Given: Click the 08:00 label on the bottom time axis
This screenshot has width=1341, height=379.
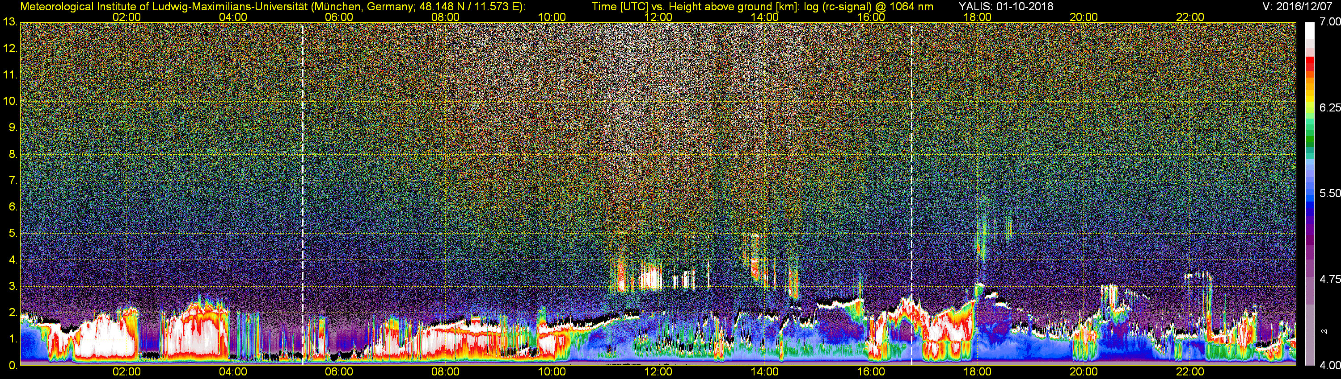Looking at the screenshot, I should [x=446, y=372].
